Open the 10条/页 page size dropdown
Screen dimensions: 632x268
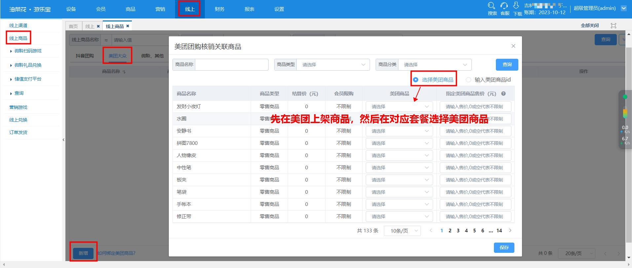pyautogui.click(x=402, y=231)
